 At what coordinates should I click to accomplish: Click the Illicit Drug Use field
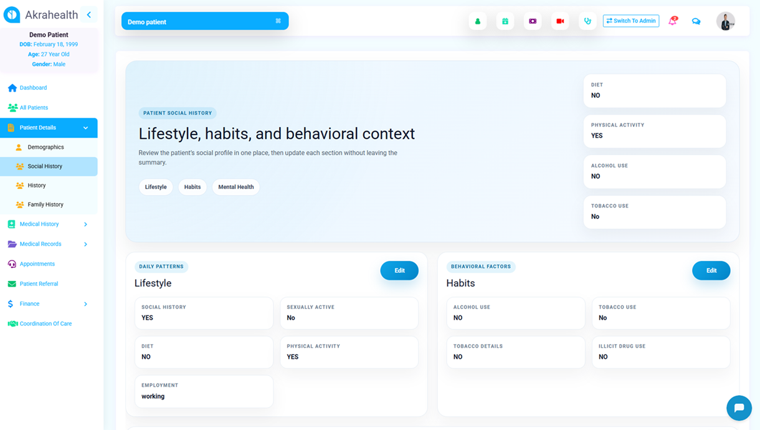click(x=661, y=352)
